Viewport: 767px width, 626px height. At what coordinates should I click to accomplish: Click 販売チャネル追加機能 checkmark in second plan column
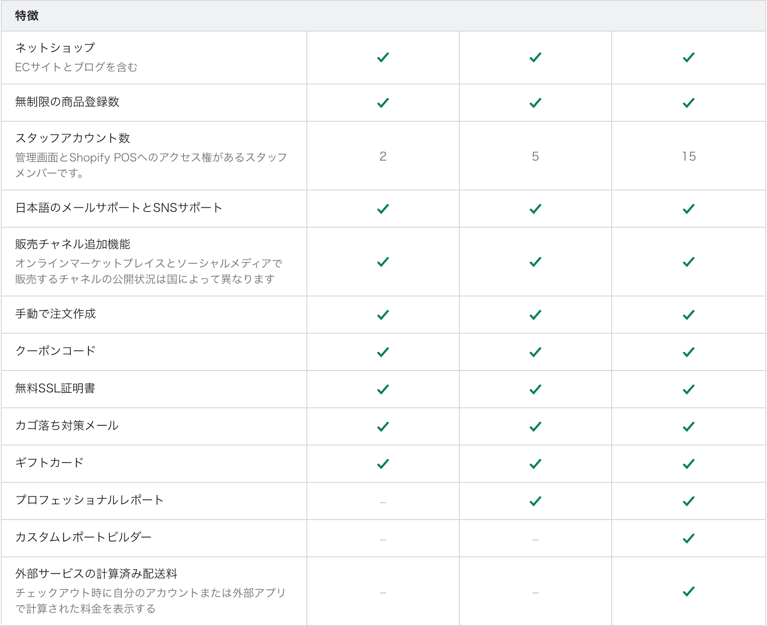click(x=535, y=262)
